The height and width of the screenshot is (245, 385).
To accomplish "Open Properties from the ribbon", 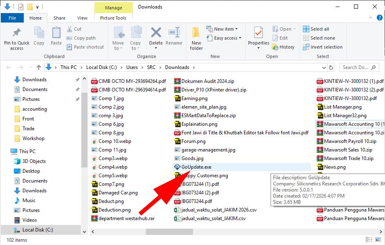I will pyautogui.click(x=258, y=36).
